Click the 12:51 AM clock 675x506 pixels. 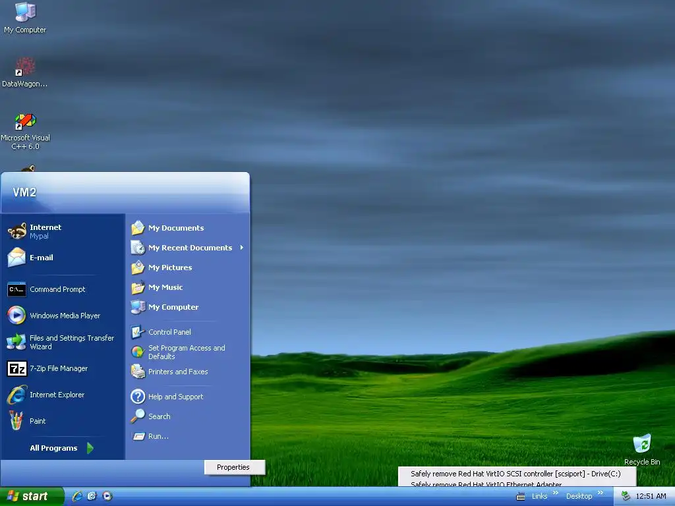point(651,496)
